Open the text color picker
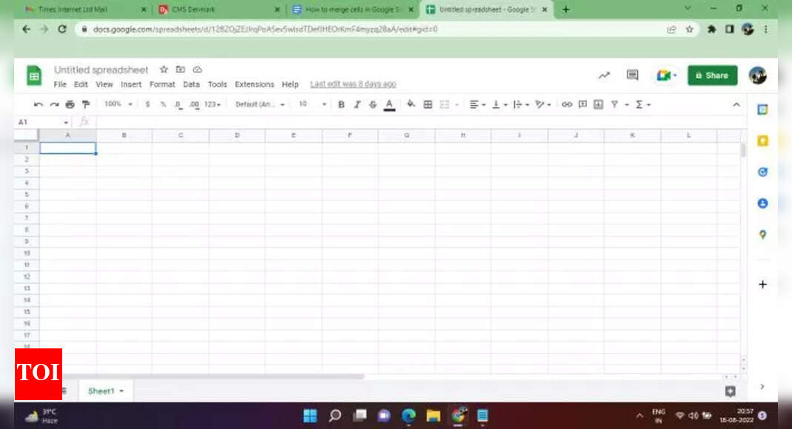 point(390,104)
